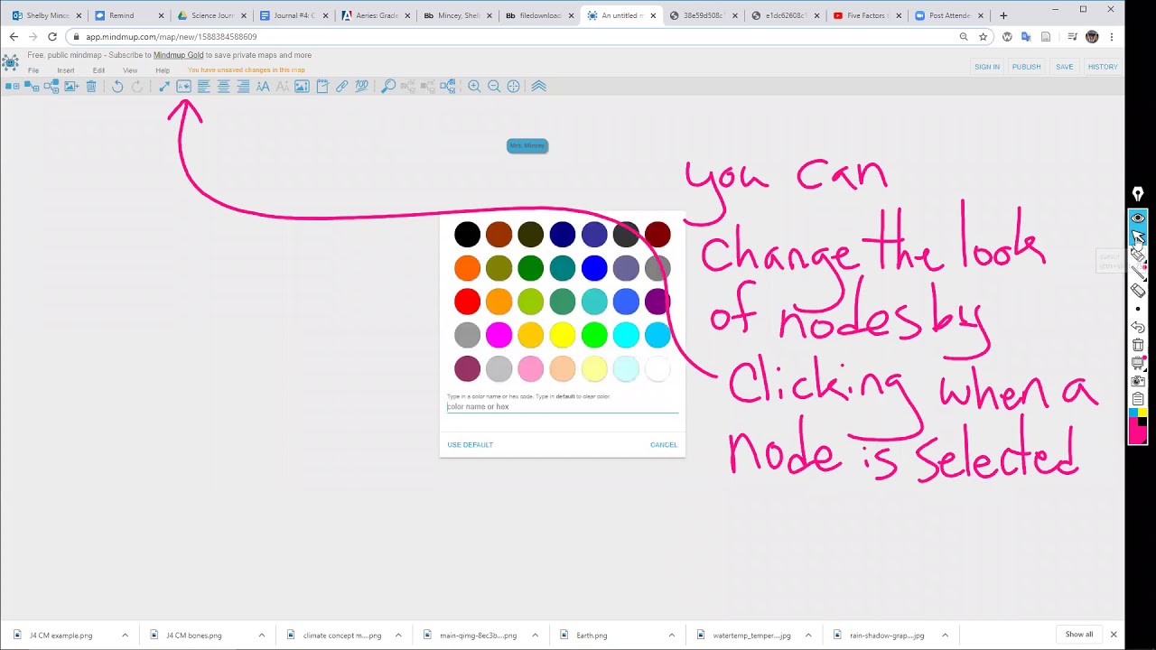Click the SAVE button
The height and width of the screenshot is (650, 1156).
click(x=1065, y=67)
